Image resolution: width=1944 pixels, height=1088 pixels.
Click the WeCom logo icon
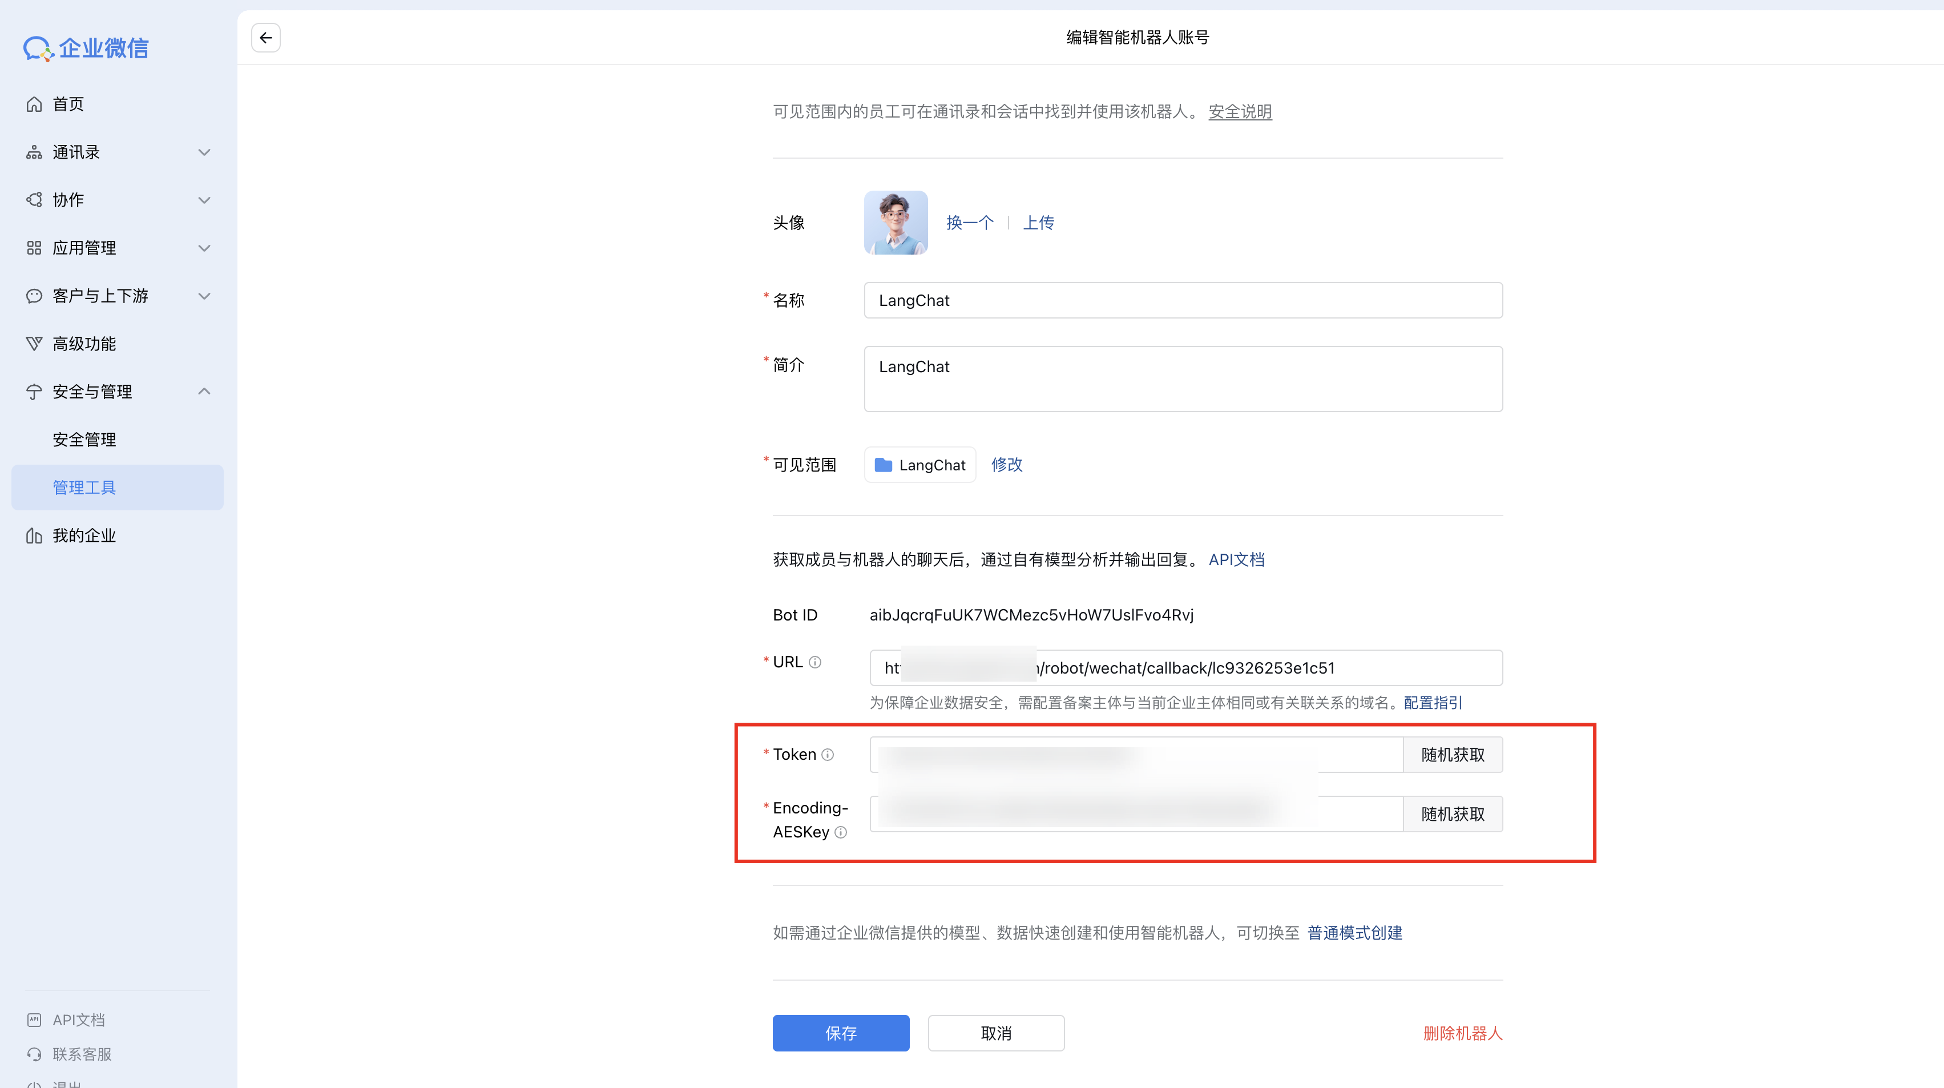coord(38,49)
